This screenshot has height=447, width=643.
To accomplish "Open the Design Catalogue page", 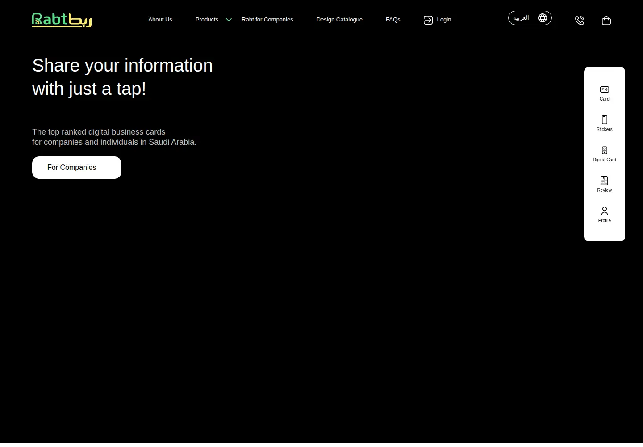I will [x=339, y=20].
